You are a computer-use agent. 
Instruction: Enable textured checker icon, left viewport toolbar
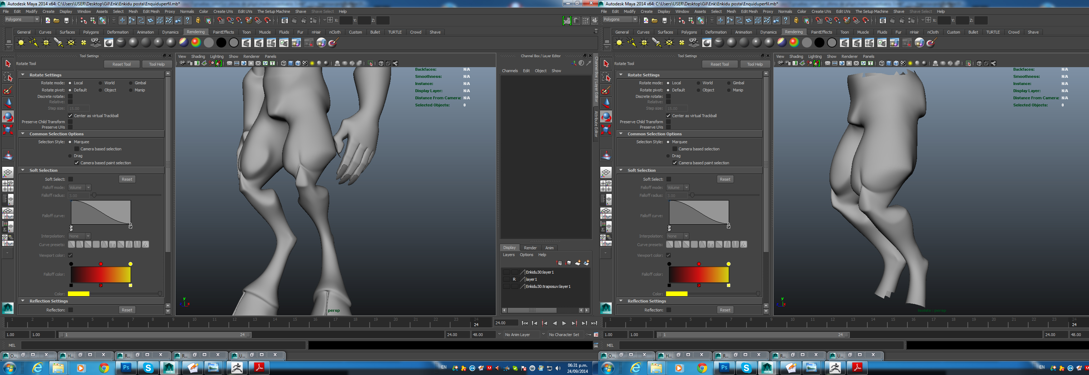pos(305,63)
